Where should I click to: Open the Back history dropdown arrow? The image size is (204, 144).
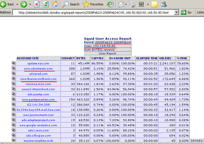(17, 4)
